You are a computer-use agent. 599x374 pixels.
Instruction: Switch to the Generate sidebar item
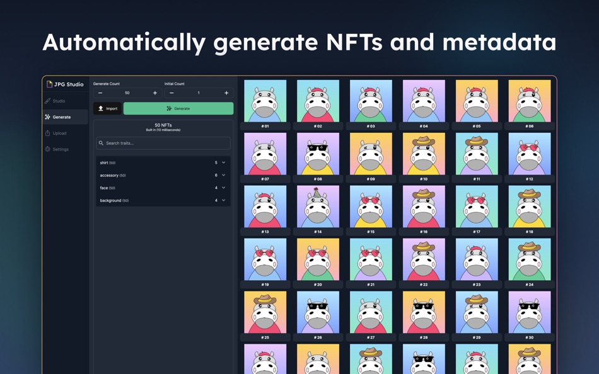(x=66, y=117)
